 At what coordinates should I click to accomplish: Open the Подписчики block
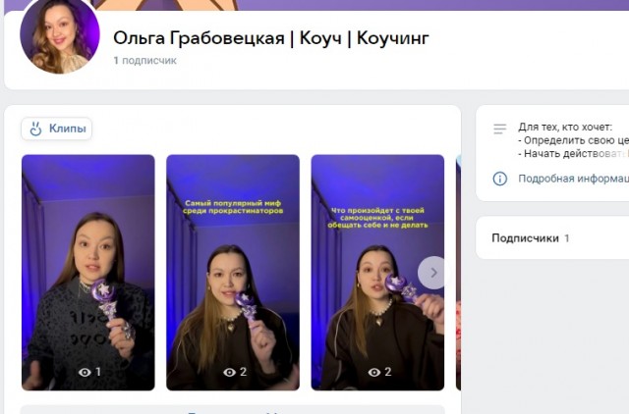(x=552, y=238)
